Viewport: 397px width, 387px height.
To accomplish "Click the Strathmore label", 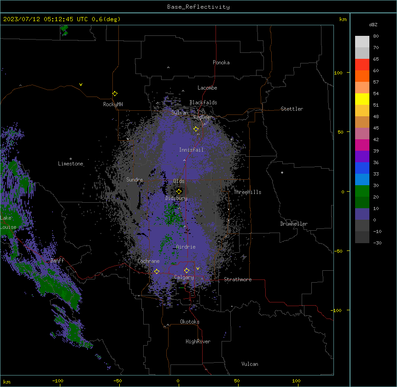I will pyautogui.click(x=238, y=279).
